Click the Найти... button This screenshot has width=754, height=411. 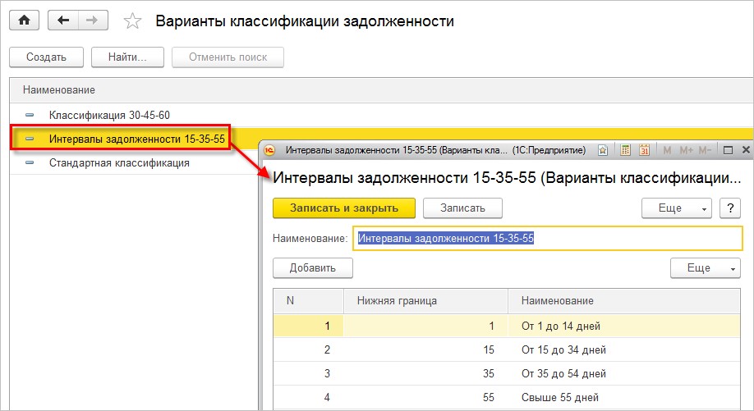tap(127, 57)
